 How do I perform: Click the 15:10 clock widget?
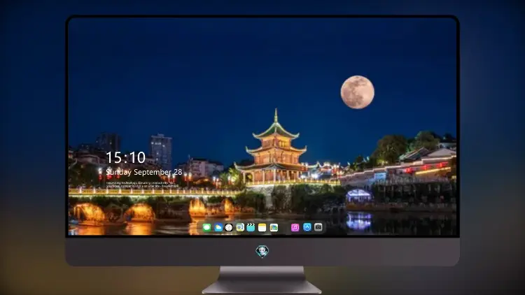[125, 157]
